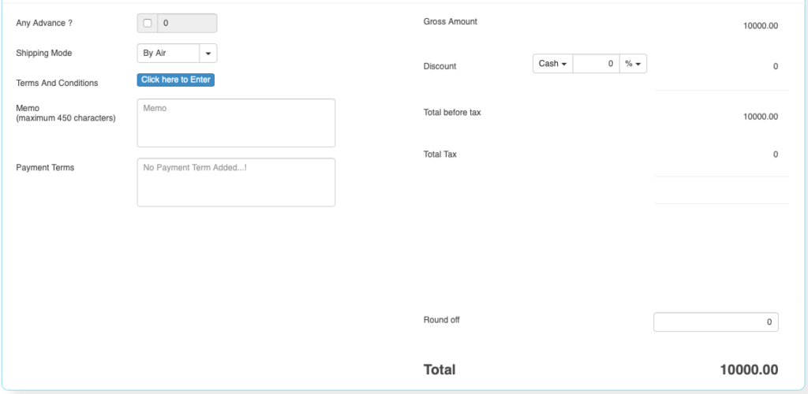
Task: Click the 'Click here to Enter' button
Action: 176,80
